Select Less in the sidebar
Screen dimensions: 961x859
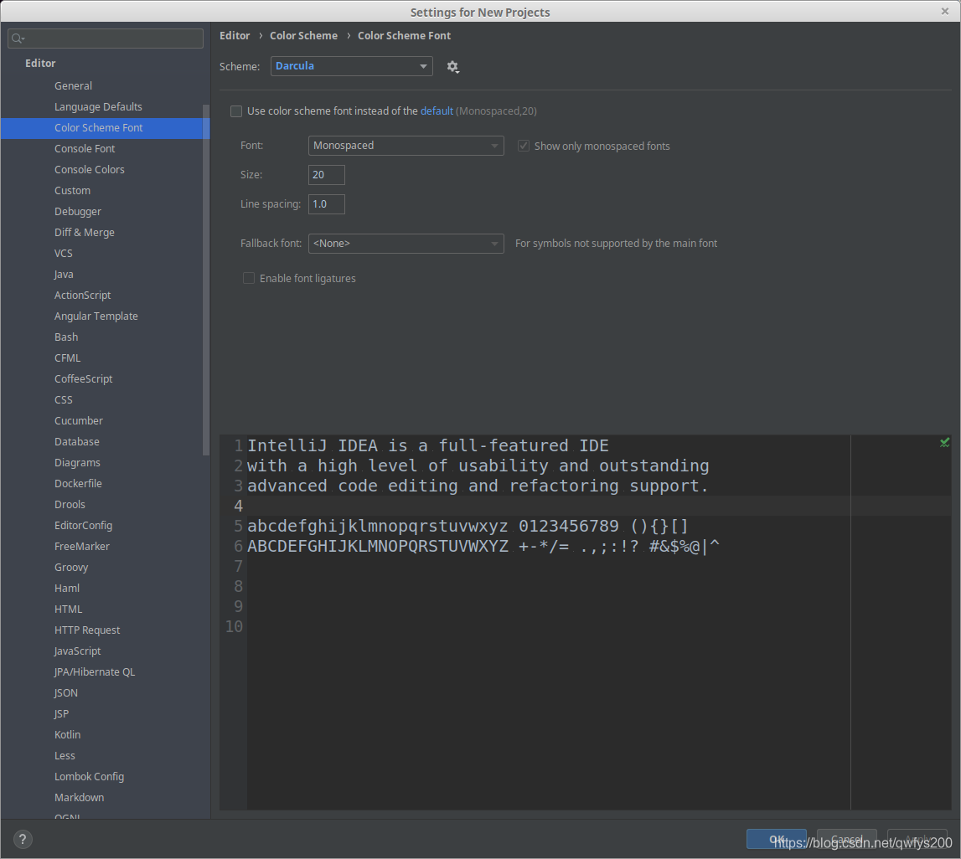(65, 755)
